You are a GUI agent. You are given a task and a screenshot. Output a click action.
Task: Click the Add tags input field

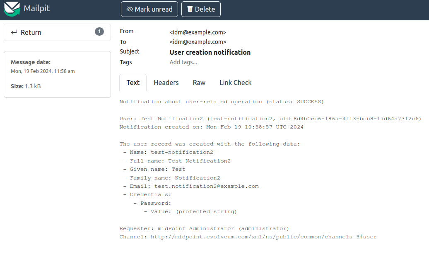(x=183, y=62)
